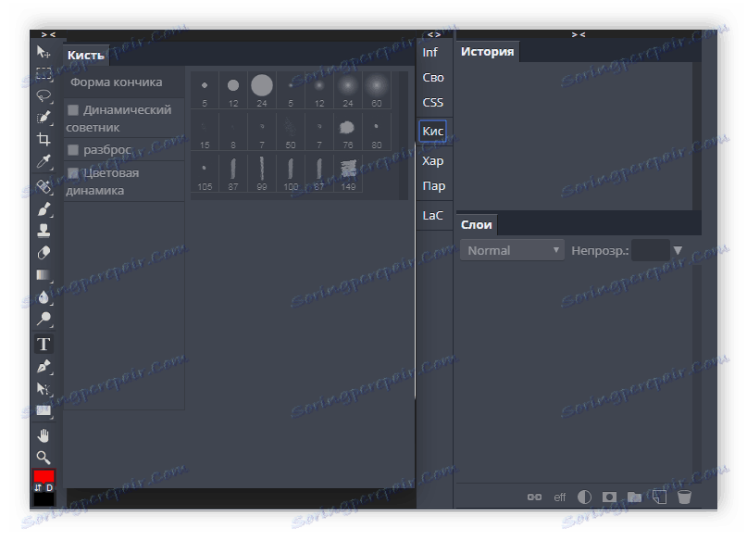Collapse the right History panel arrows
The image size is (747, 541).
tap(579, 34)
